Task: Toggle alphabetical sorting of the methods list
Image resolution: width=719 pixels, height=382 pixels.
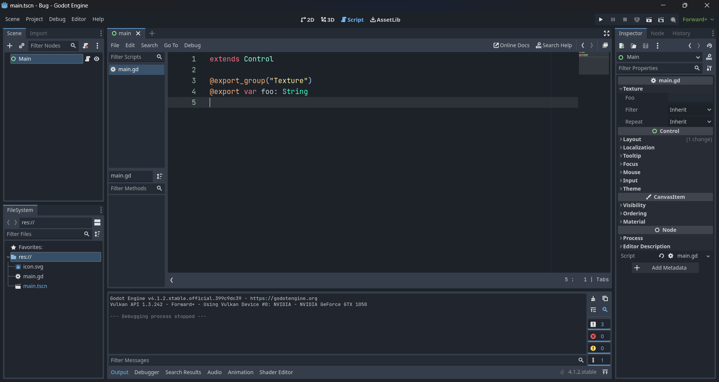Action: (159, 176)
